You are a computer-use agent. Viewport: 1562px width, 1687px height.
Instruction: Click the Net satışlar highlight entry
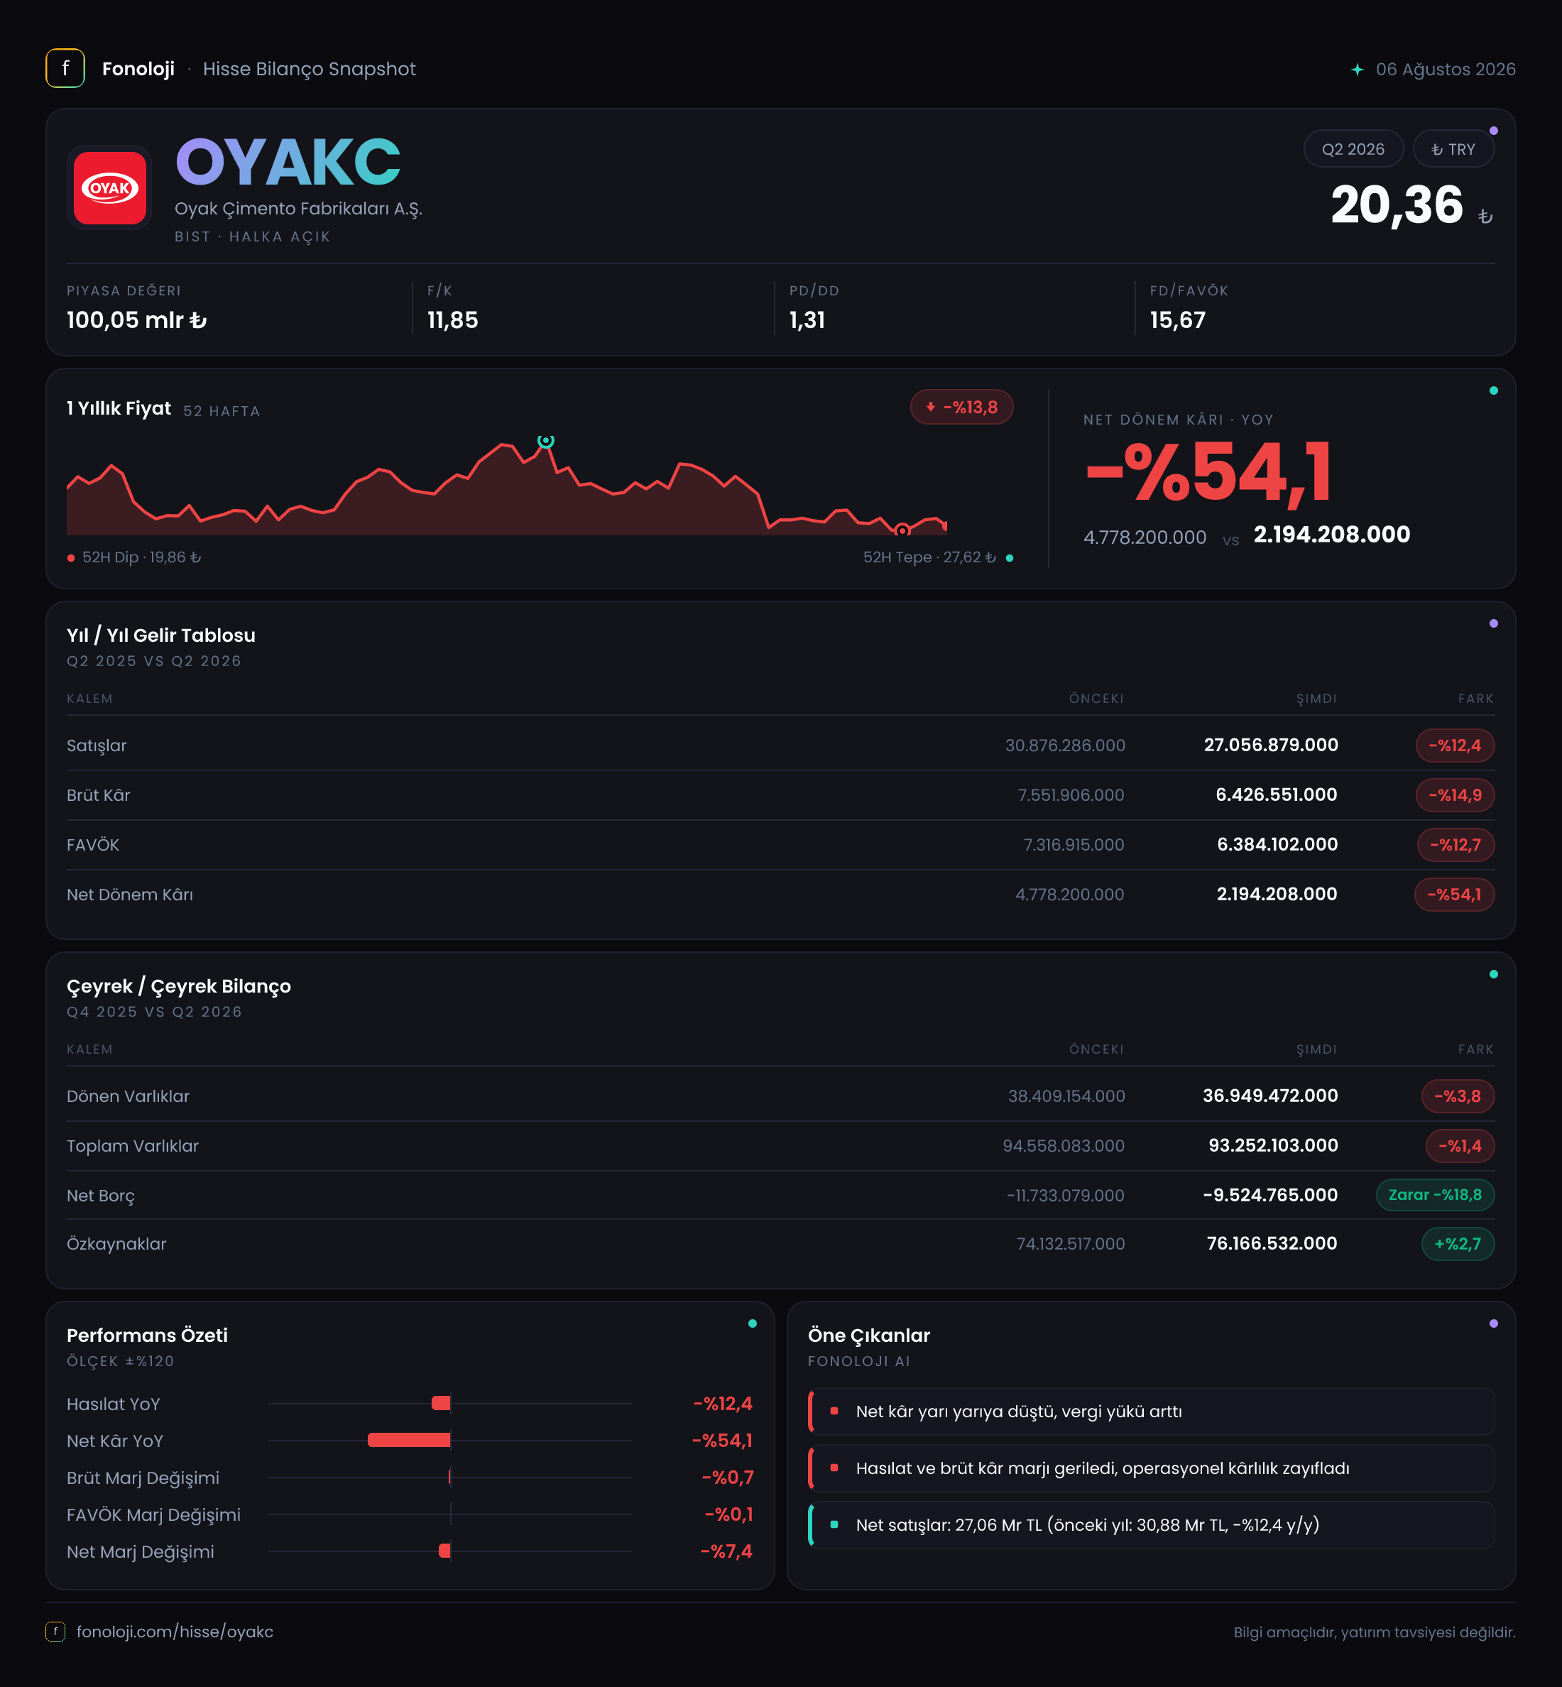1151,1524
